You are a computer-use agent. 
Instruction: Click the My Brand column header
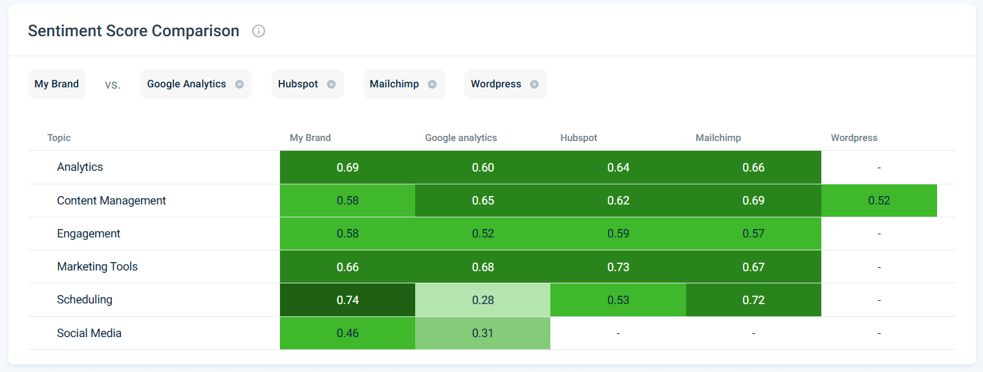click(x=310, y=138)
